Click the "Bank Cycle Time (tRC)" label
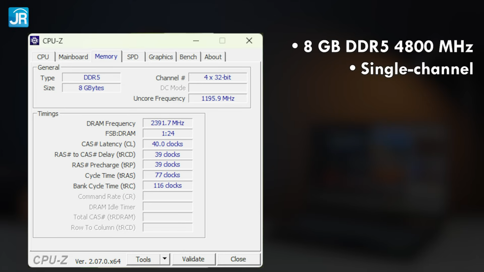This screenshot has height=272, width=484. [x=105, y=186]
